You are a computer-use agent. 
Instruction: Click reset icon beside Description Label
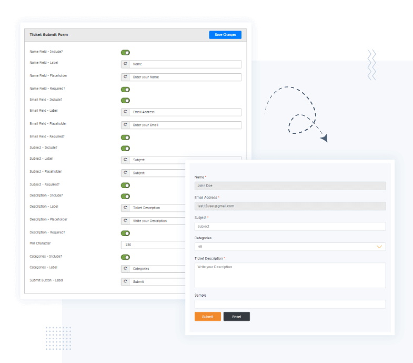125,208
